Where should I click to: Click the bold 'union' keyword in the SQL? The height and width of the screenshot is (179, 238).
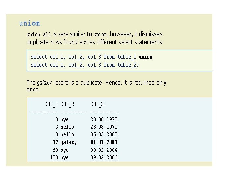point(145,57)
